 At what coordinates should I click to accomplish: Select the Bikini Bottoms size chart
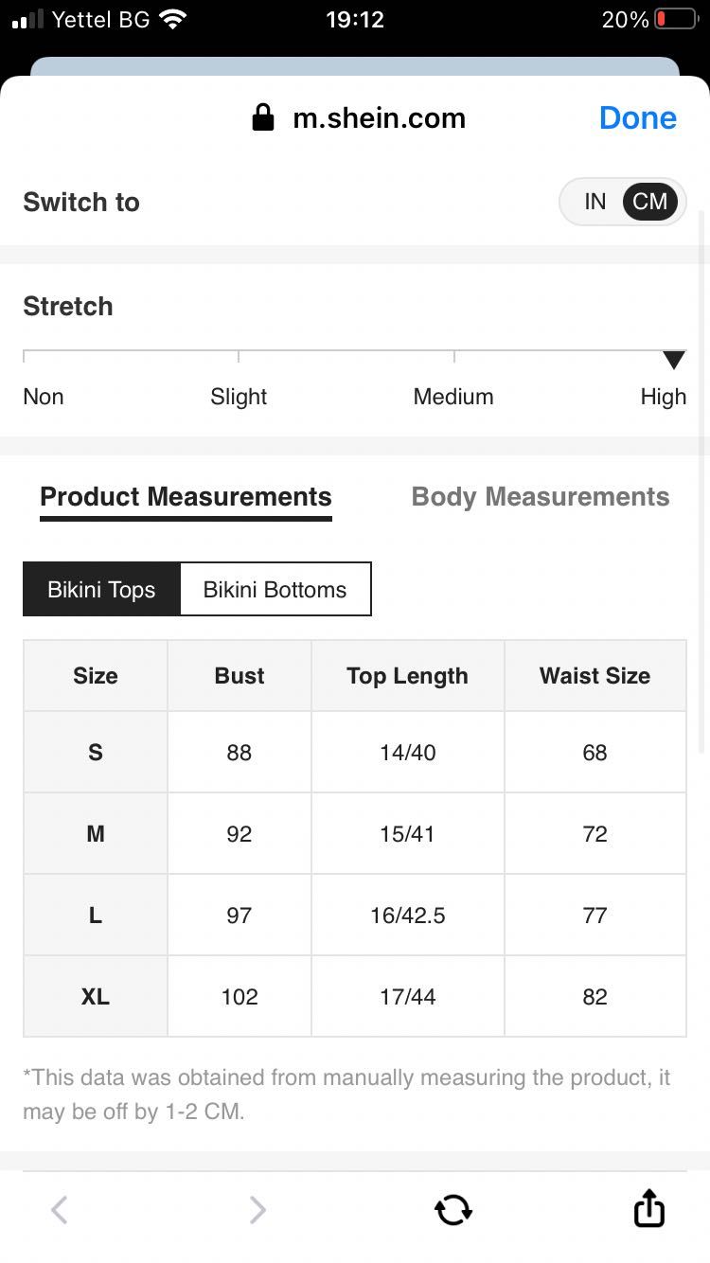click(x=275, y=589)
